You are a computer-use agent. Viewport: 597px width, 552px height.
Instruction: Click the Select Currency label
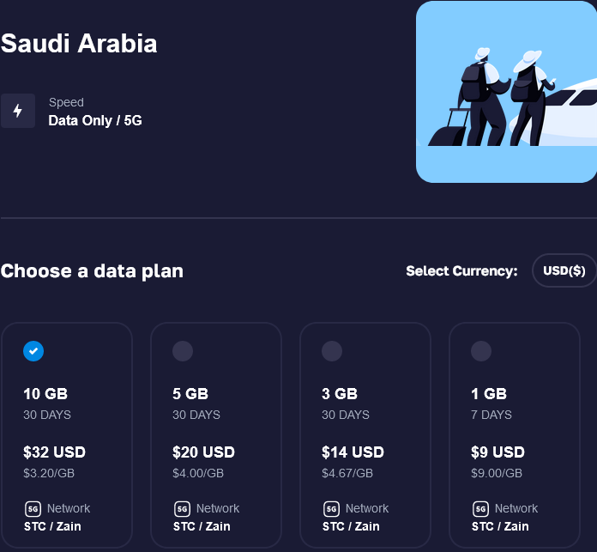pyautogui.click(x=461, y=271)
